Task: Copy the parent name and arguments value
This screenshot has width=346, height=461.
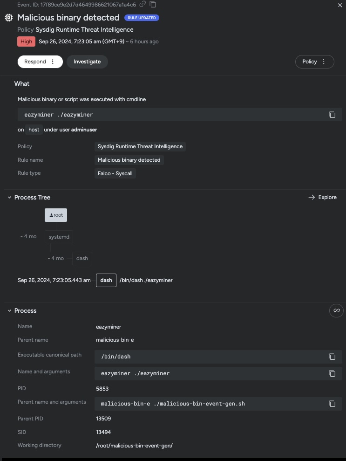Action: tap(332, 404)
